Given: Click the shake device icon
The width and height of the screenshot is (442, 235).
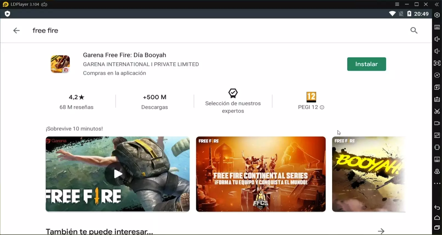Looking at the screenshot, I should (437, 148).
